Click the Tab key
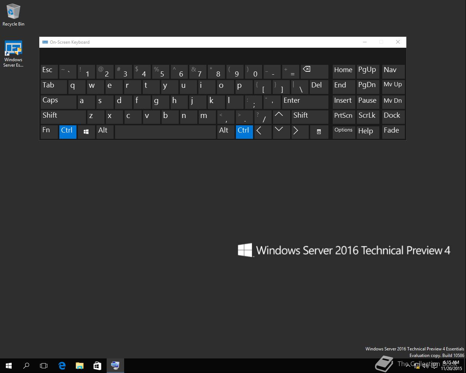The width and height of the screenshot is (466, 373). [54, 87]
